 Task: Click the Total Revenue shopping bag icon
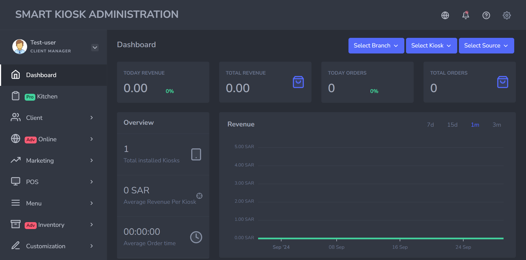pyautogui.click(x=298, y=82)
